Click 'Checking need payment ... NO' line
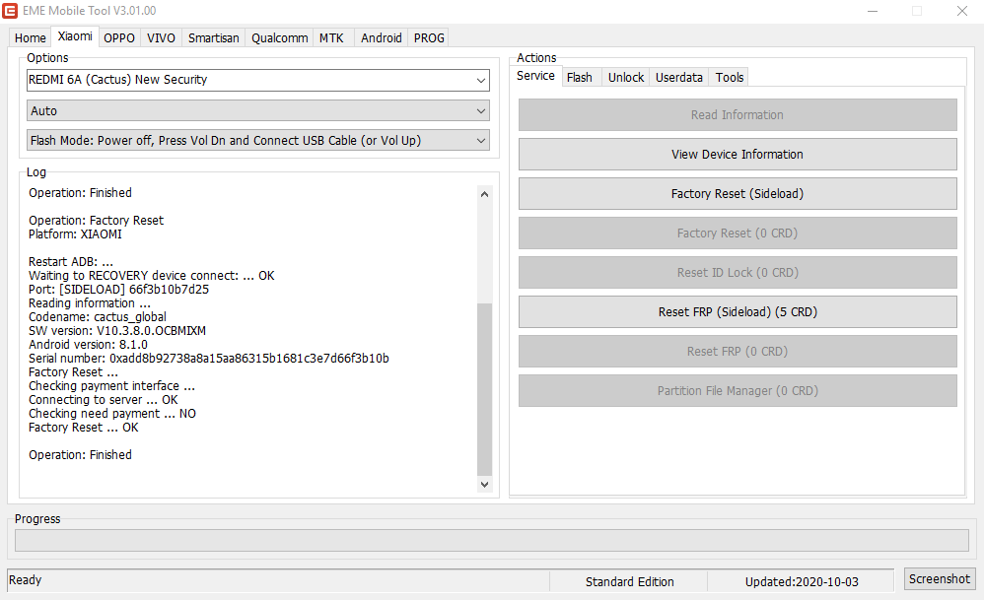Viewport: 984px width, 600px height. coord(112,413)
